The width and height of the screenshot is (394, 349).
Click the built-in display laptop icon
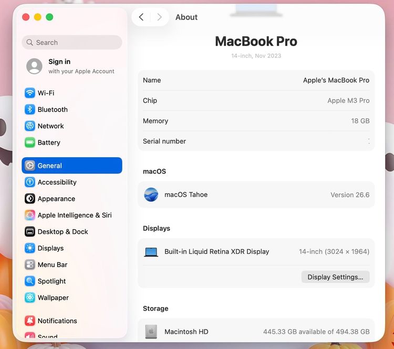pos(151,252)
